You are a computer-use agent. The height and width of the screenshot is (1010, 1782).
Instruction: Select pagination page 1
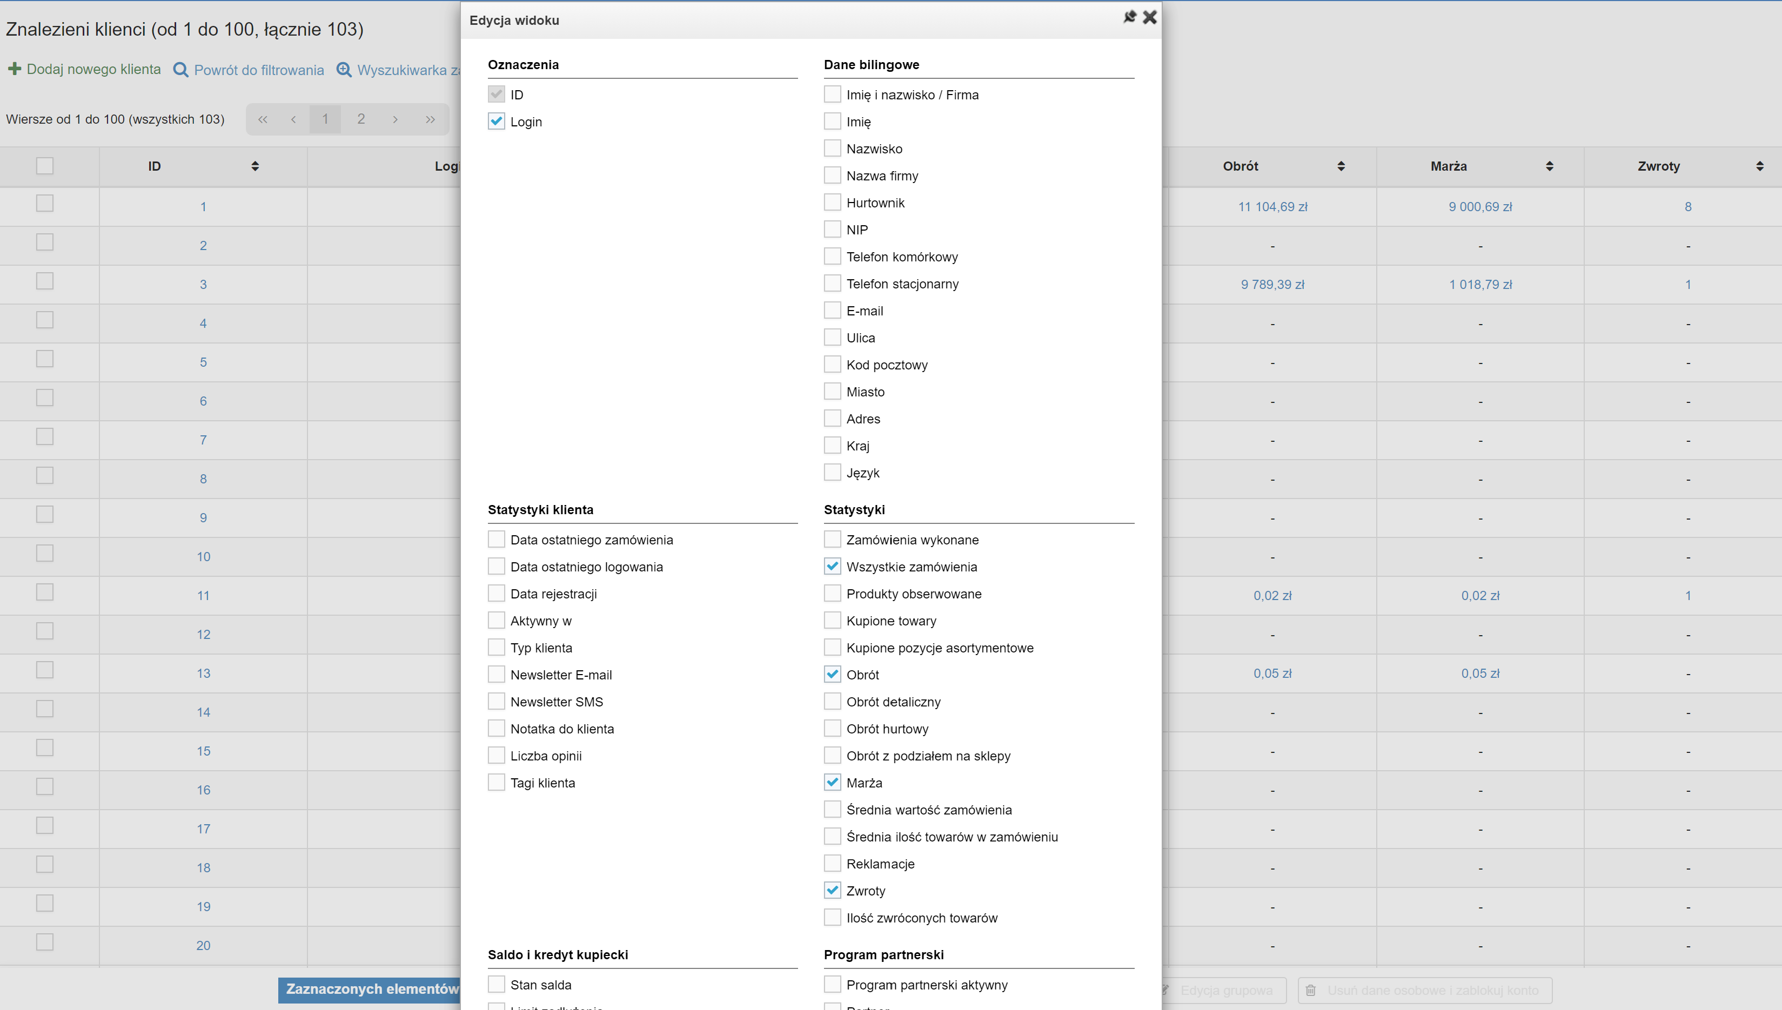tap(325, 119)
